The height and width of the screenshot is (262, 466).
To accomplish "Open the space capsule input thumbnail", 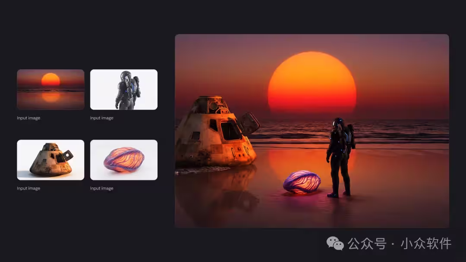I will 50,159.
